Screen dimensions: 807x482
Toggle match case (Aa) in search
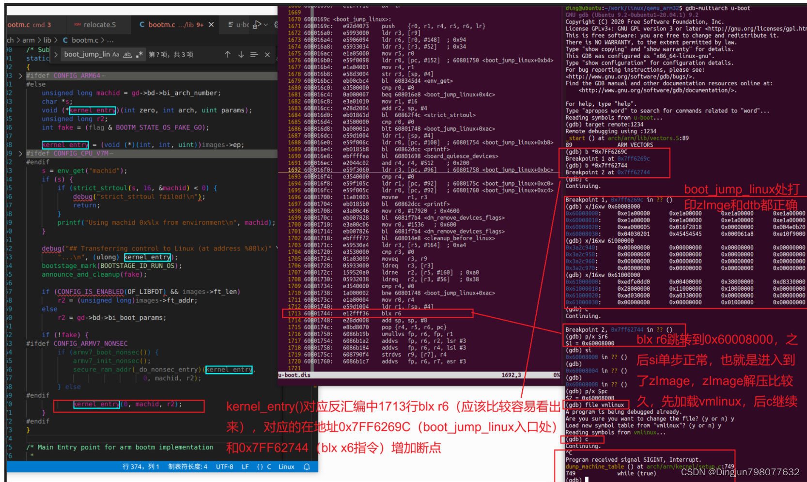[116, 54]
